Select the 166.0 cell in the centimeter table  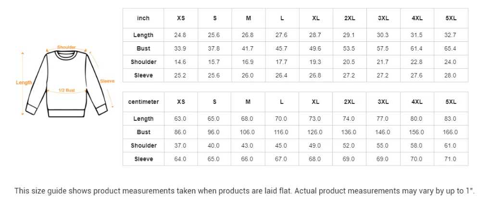pos(451,132)
